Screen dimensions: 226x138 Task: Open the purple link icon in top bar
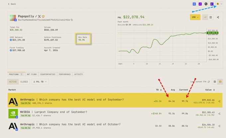point(200,4)
